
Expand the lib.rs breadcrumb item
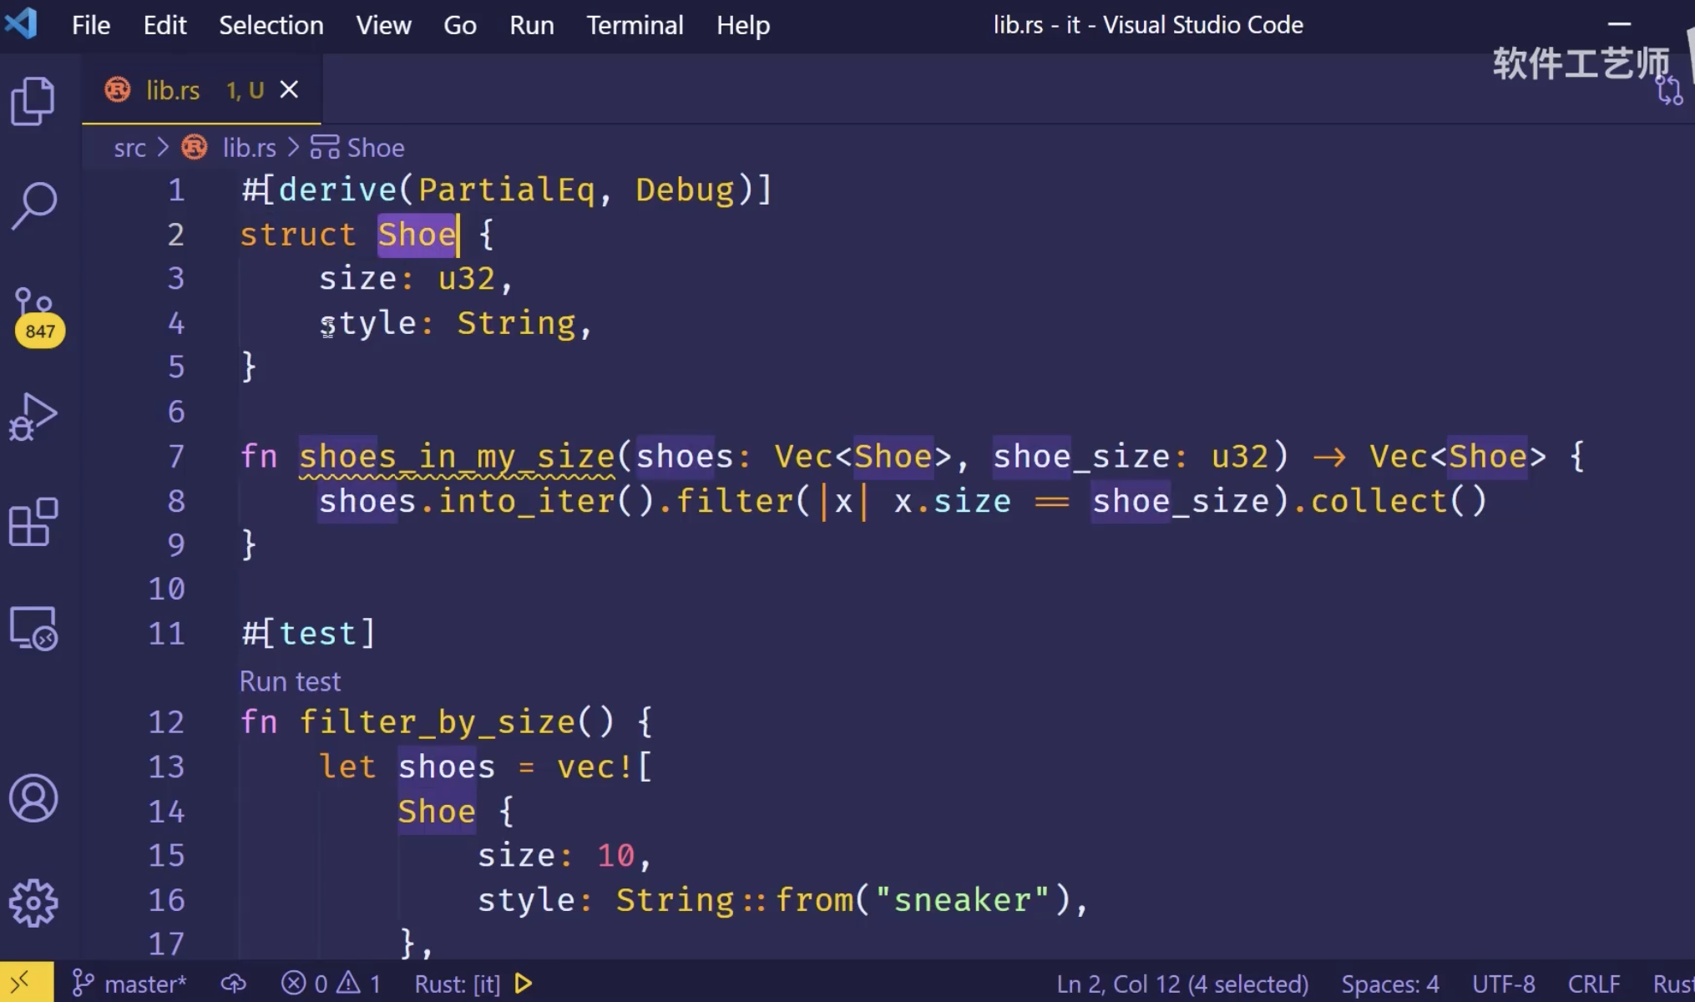[x=248, y=148]
